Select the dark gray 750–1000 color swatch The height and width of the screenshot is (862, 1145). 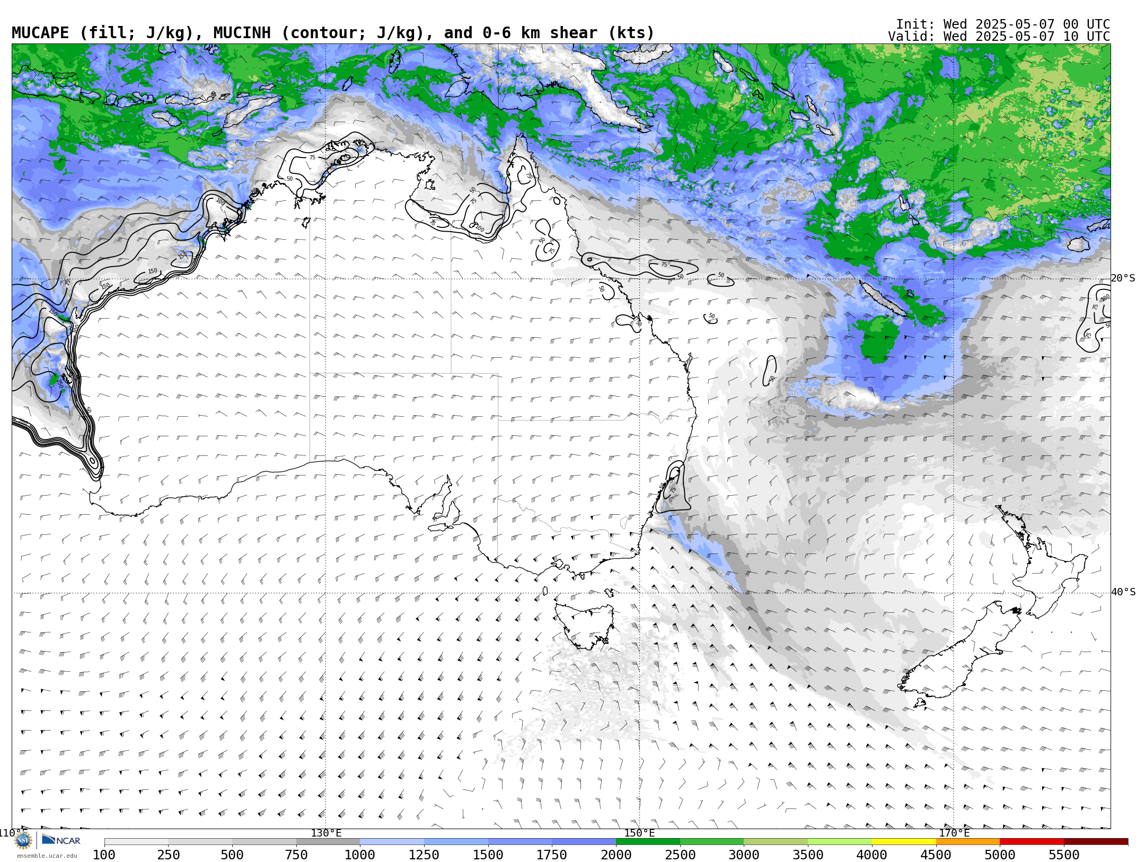328,842
